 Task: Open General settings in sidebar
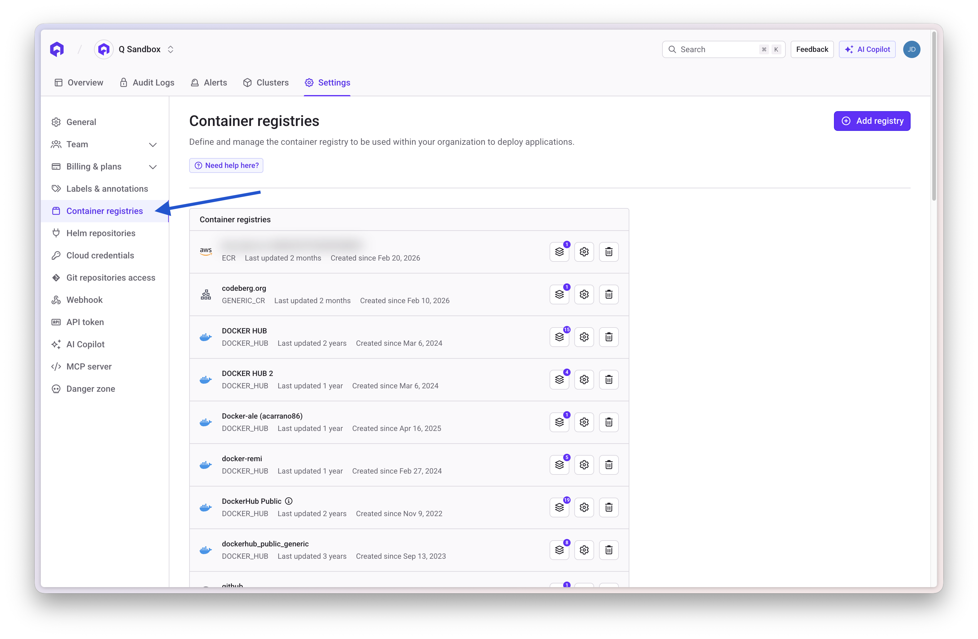click(x=104, y=122)
